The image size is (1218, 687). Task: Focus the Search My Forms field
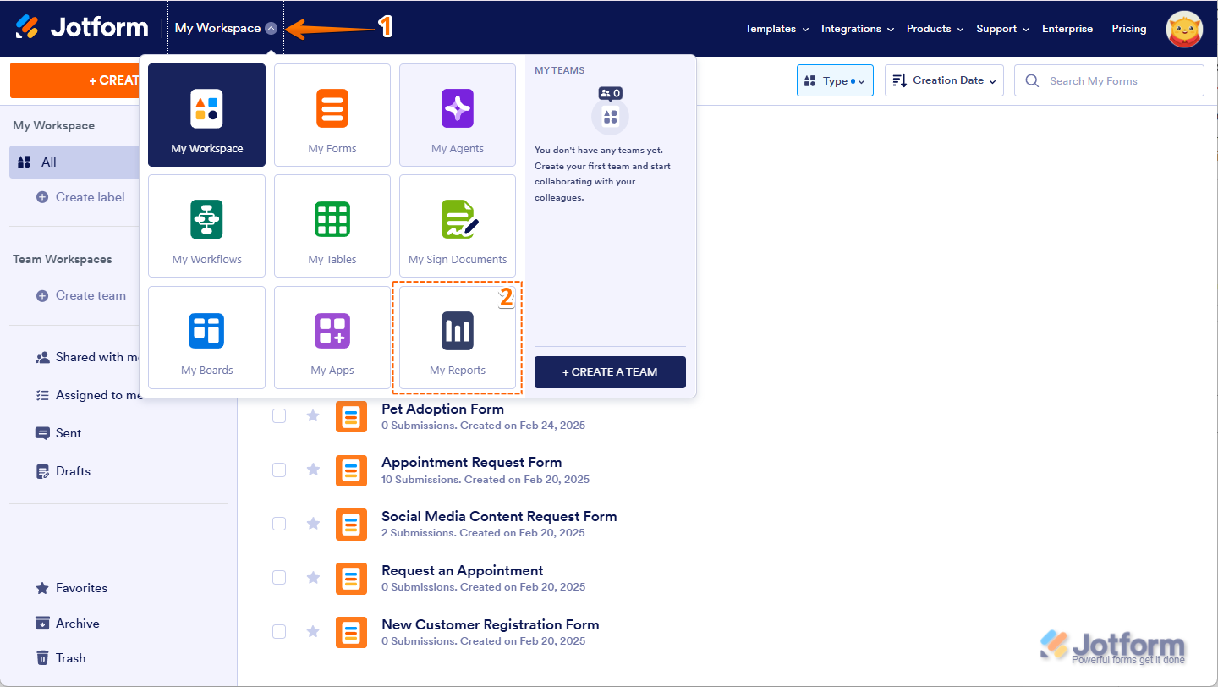[x=1109, y=80]
